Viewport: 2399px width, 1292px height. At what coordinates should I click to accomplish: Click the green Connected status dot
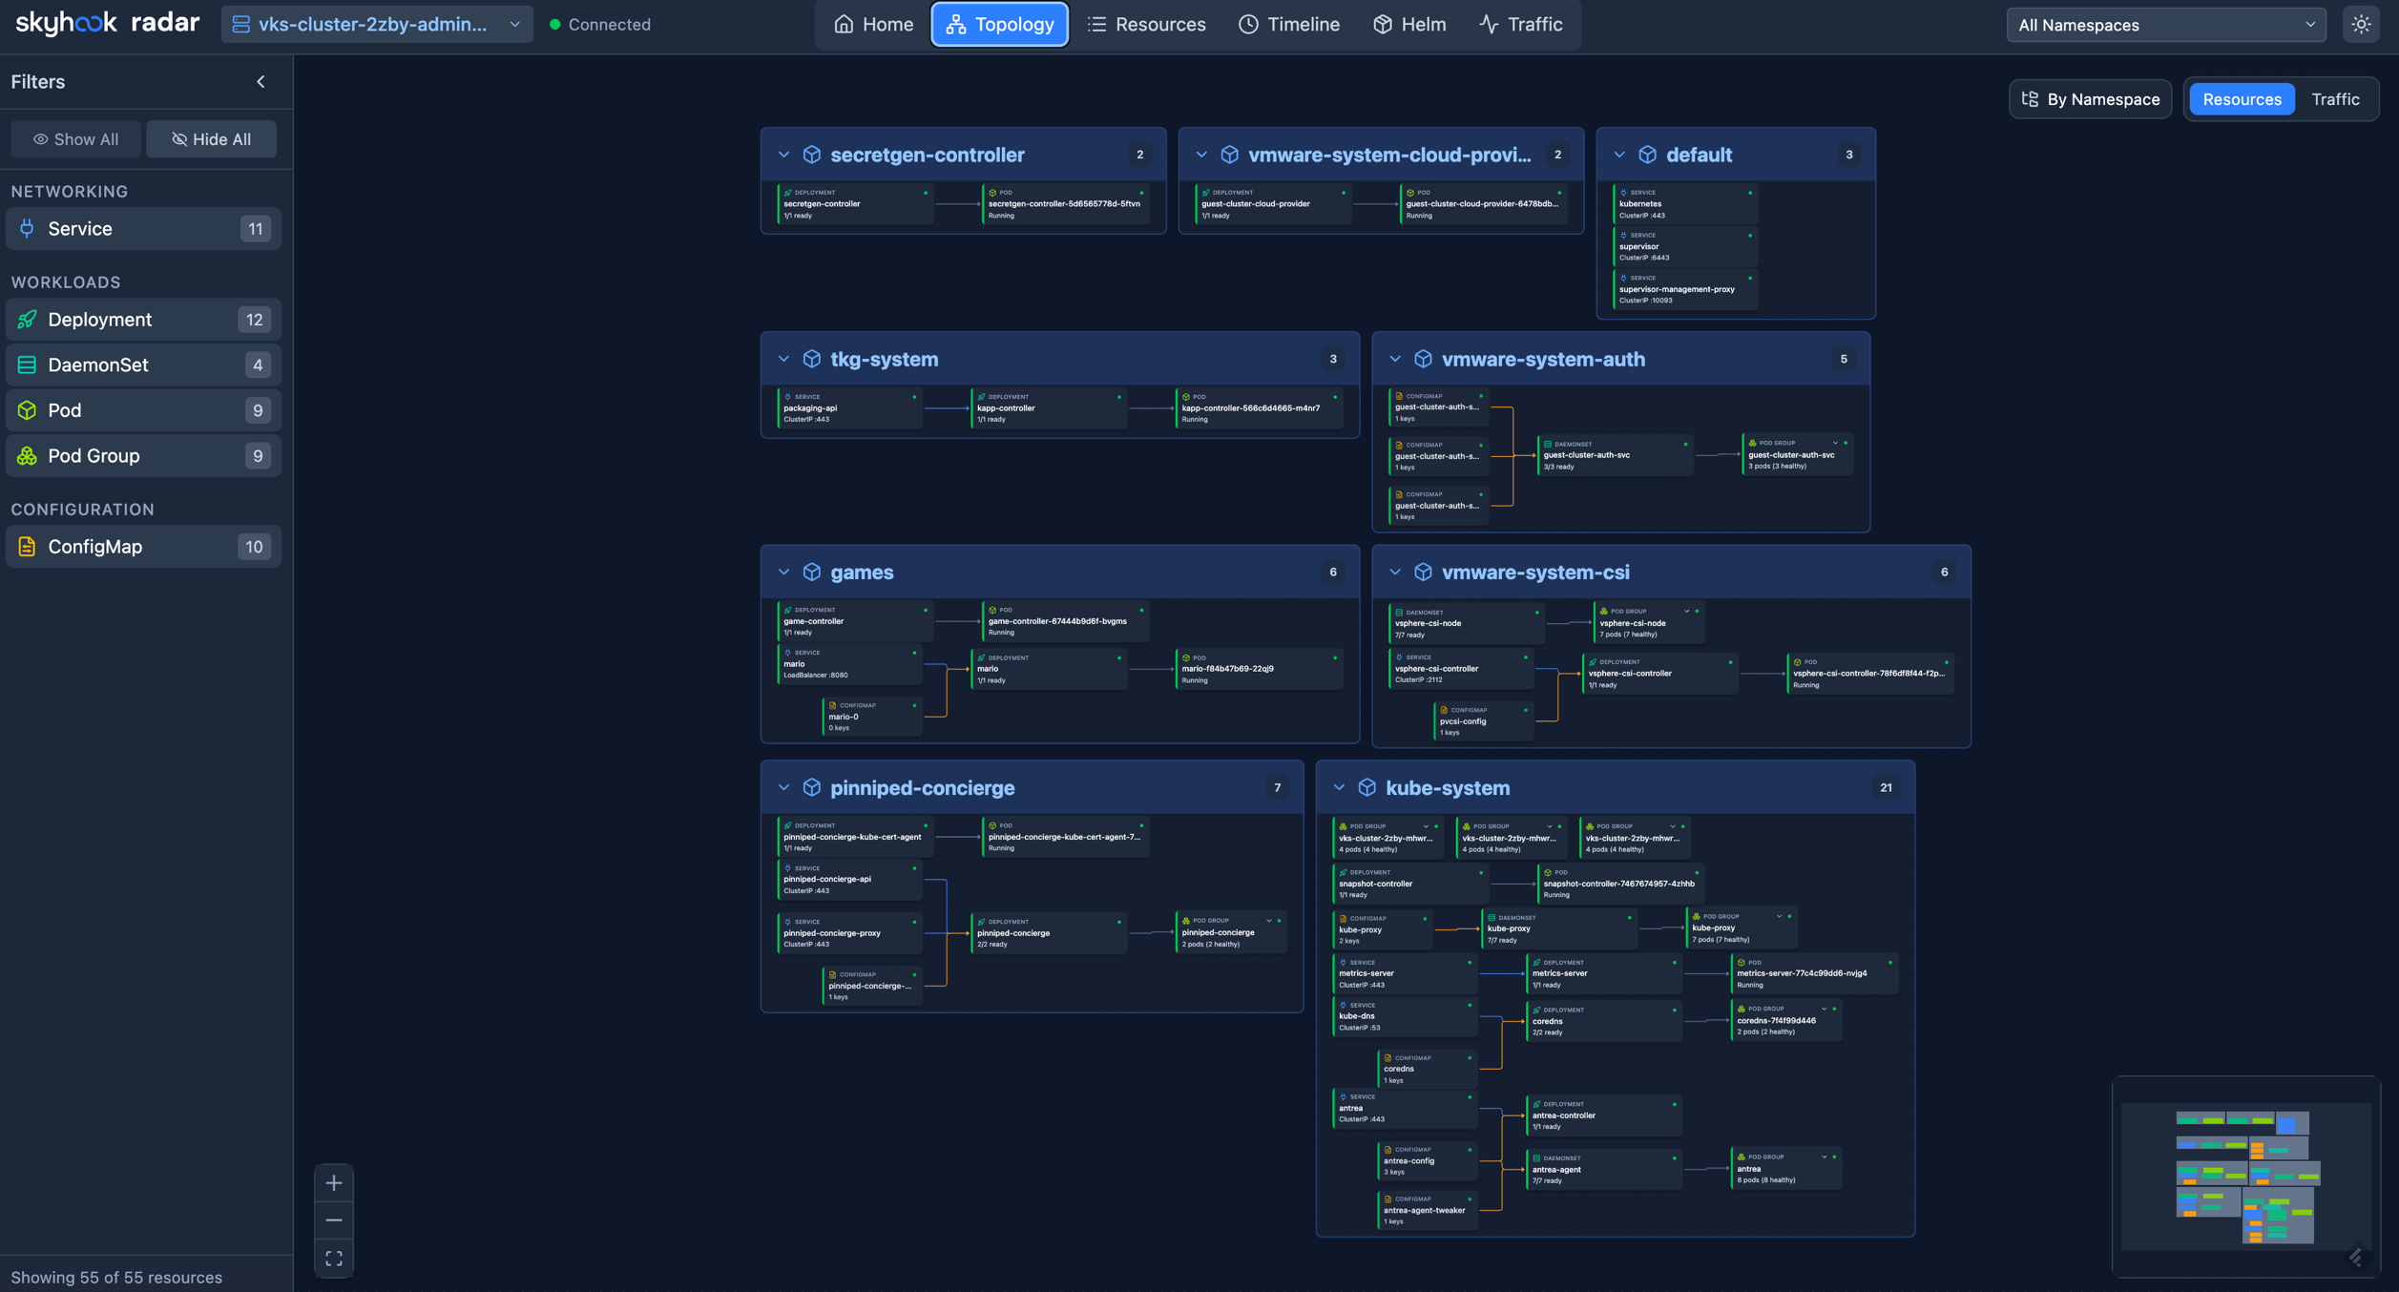point(554,25)
